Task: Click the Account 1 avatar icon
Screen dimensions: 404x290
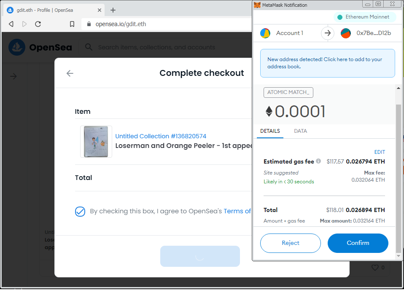Action: [x=265, y=33]
